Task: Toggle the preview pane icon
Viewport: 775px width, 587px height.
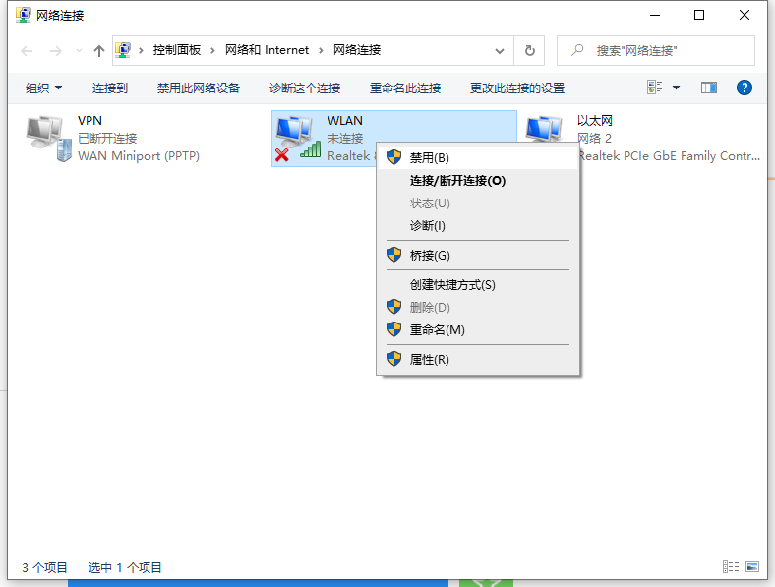Action: pos(709,88)
